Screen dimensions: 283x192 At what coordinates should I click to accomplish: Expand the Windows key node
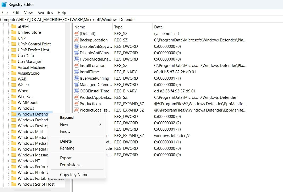point(9,108)
